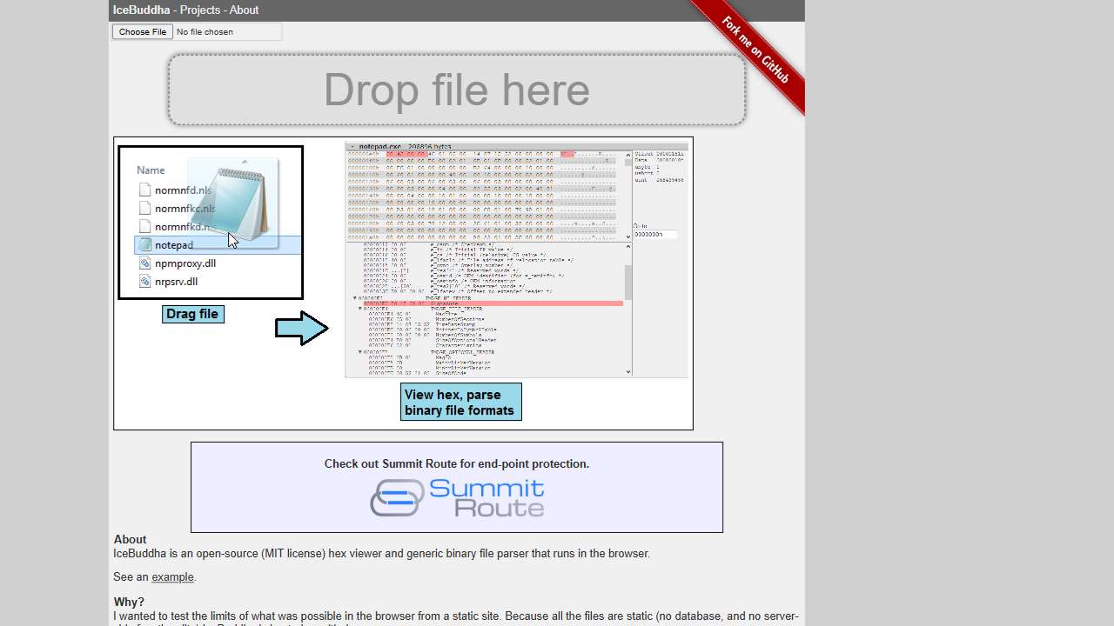Image resolution: width=1114 pixels, height=626 pixels.
Task: Collapse the IMAGE_FILE_HEADER tree triangle
Action: (x=360, y=309)
